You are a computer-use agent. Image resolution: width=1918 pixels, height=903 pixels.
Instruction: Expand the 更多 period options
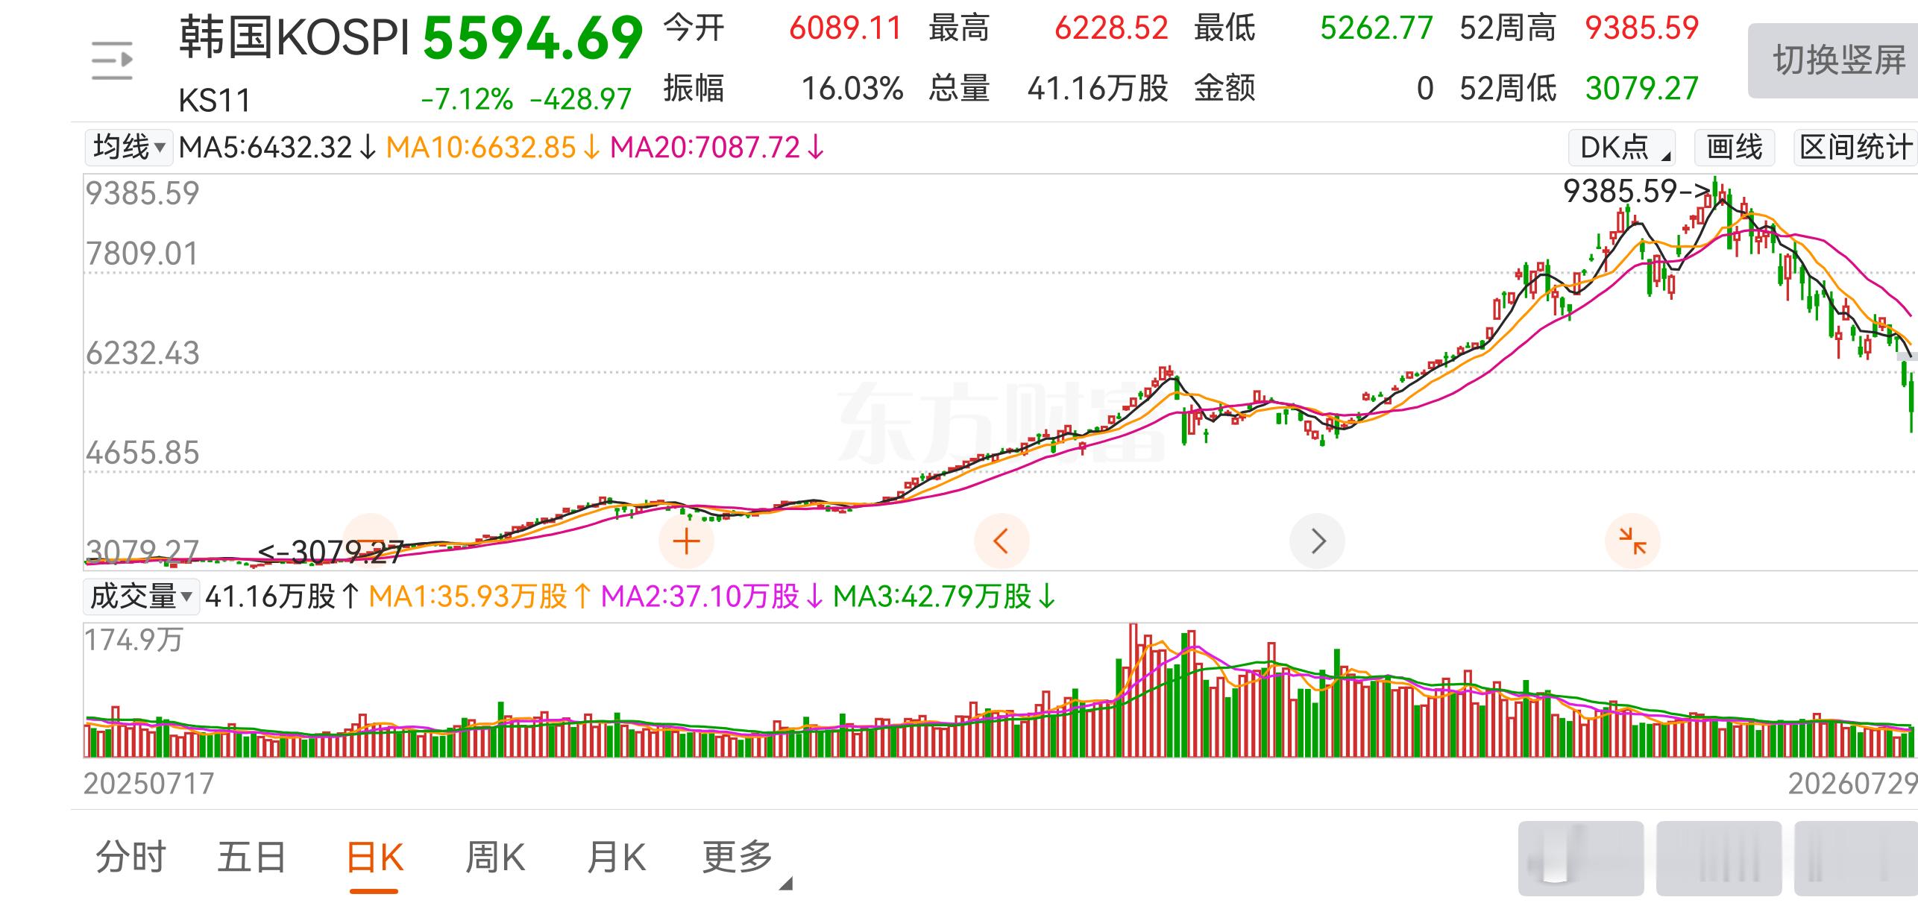click(x=746, y=858)
